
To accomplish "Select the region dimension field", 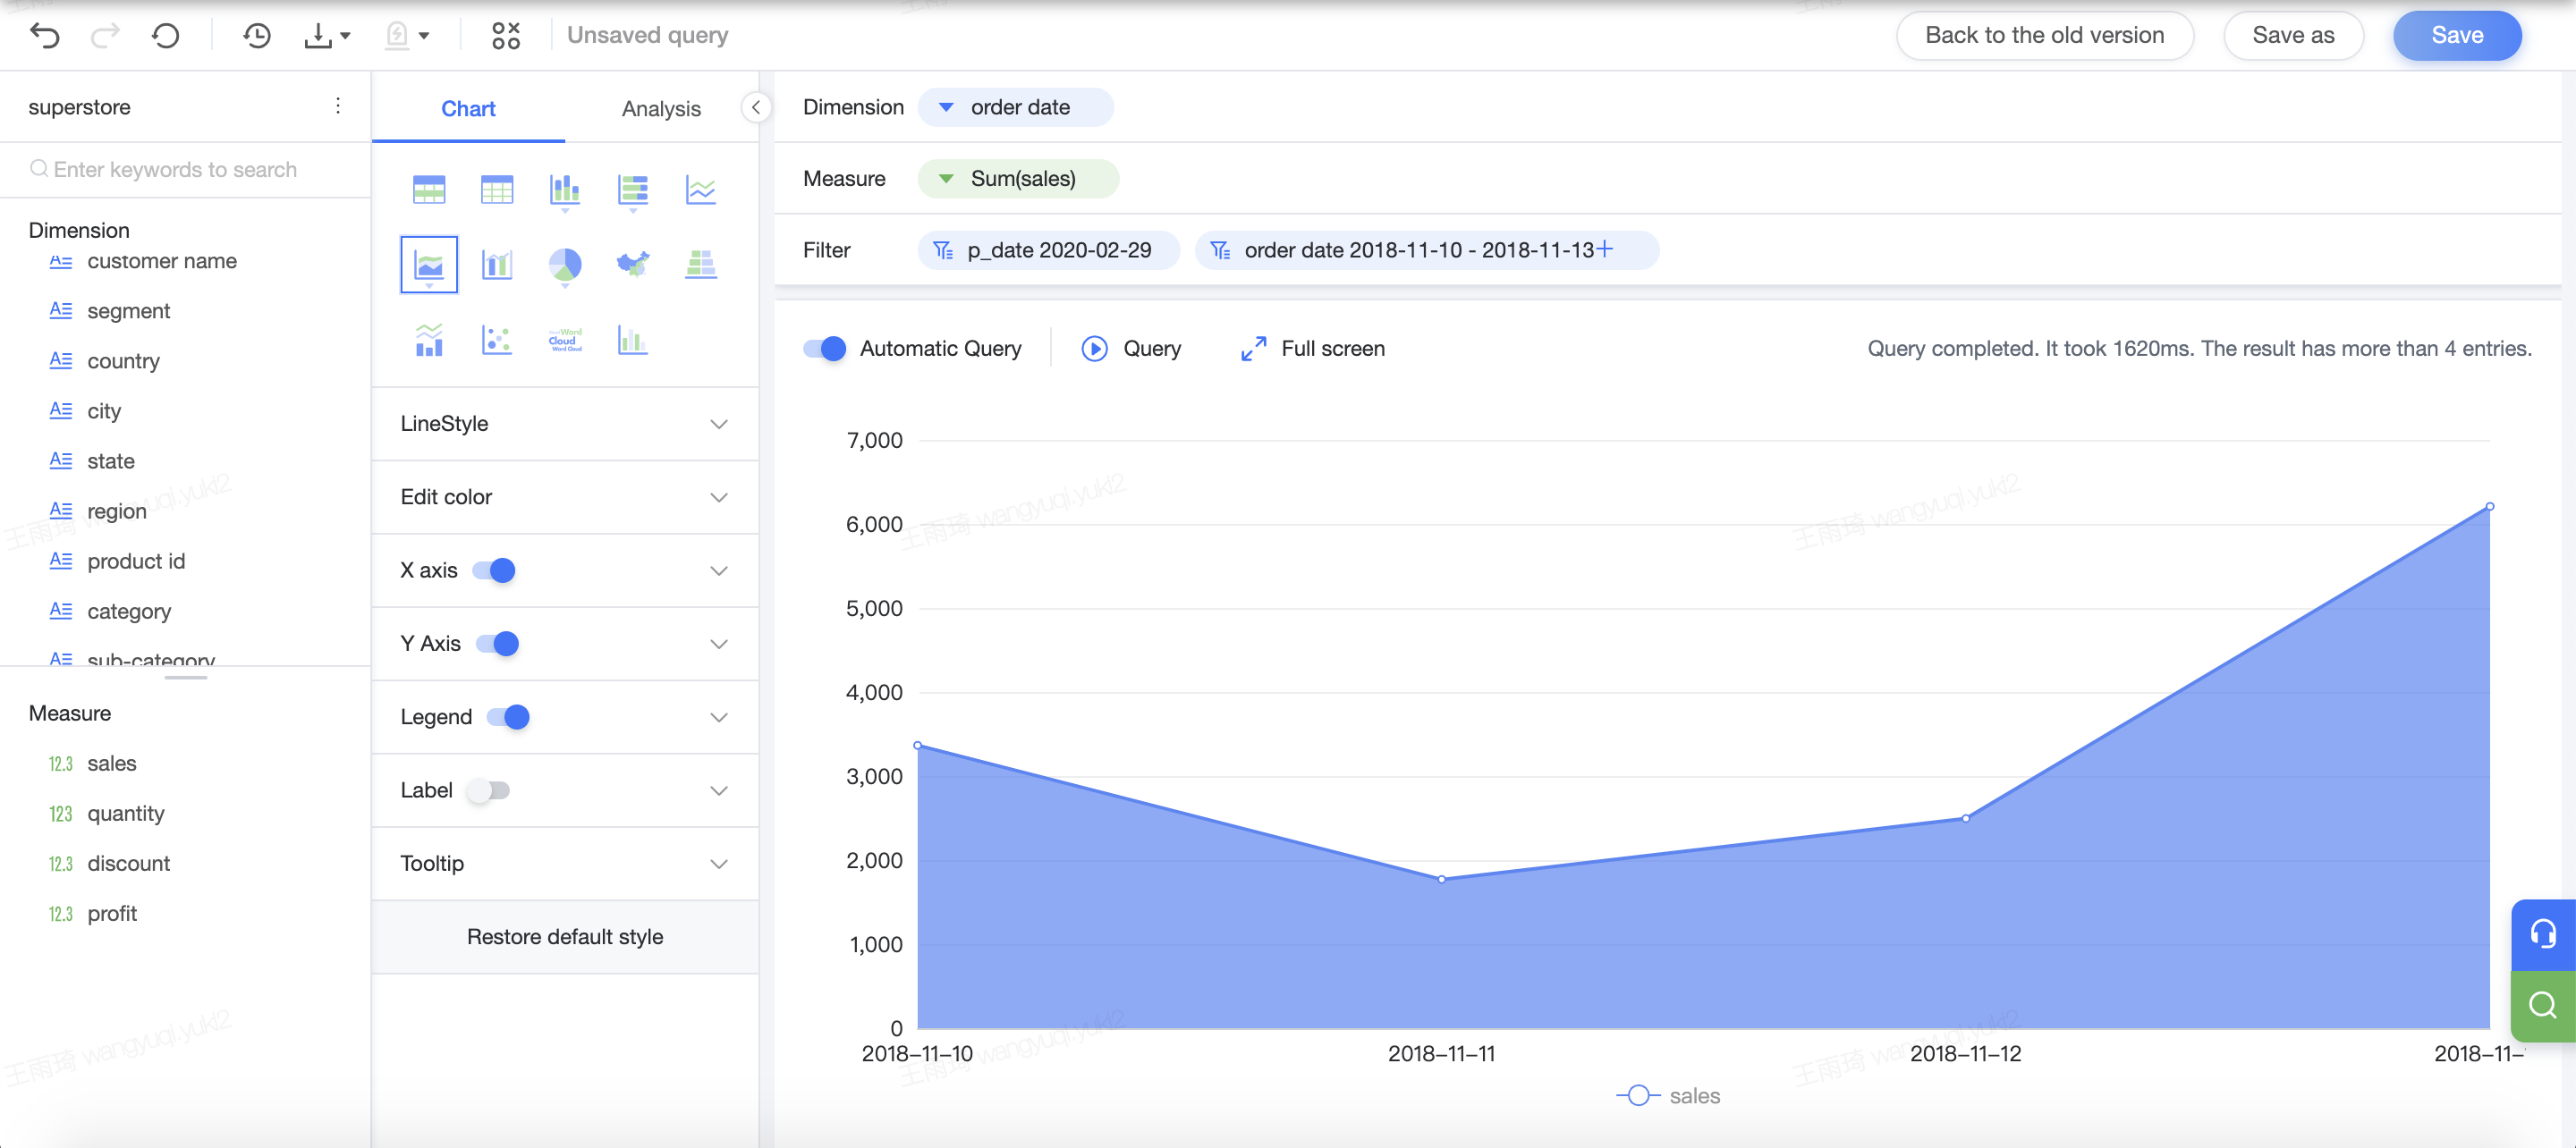I will [116, 511].
